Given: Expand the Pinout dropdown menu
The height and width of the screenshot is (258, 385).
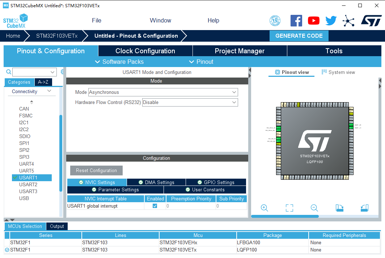Looking at the screenshot, I should 201,62.
